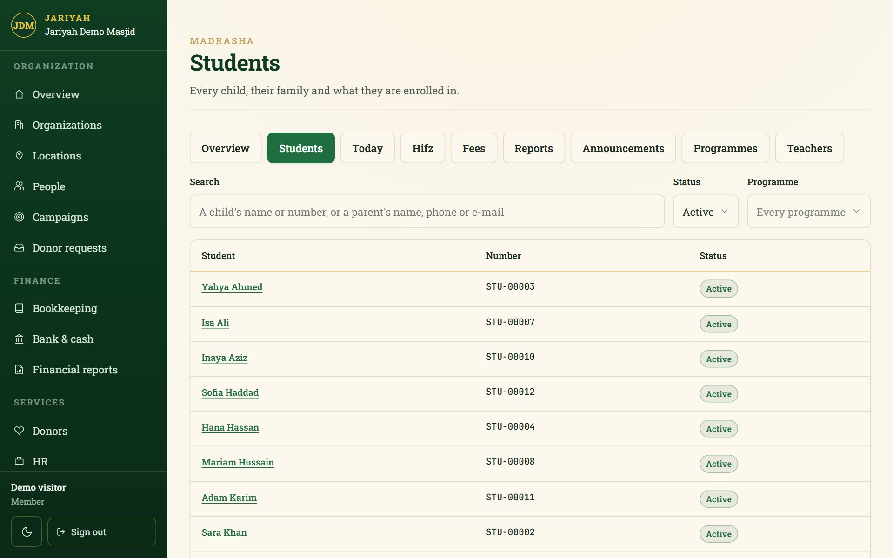Switch to the Today tab
This screenshot has height=558, width=893.
click(367, 148)
